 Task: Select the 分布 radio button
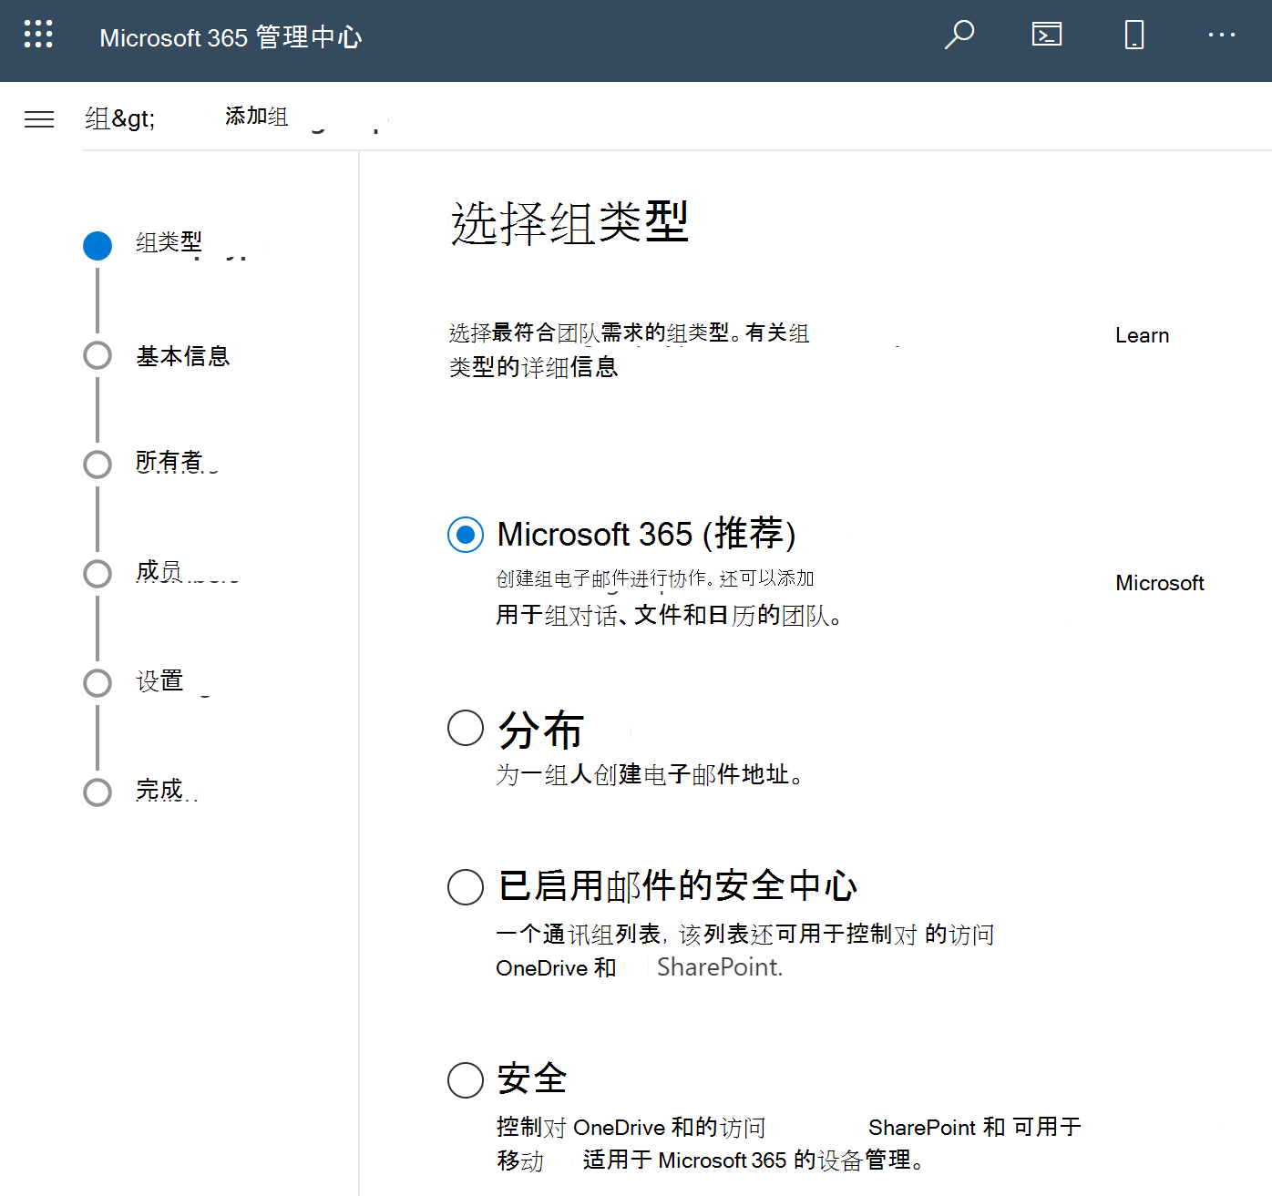466,728
